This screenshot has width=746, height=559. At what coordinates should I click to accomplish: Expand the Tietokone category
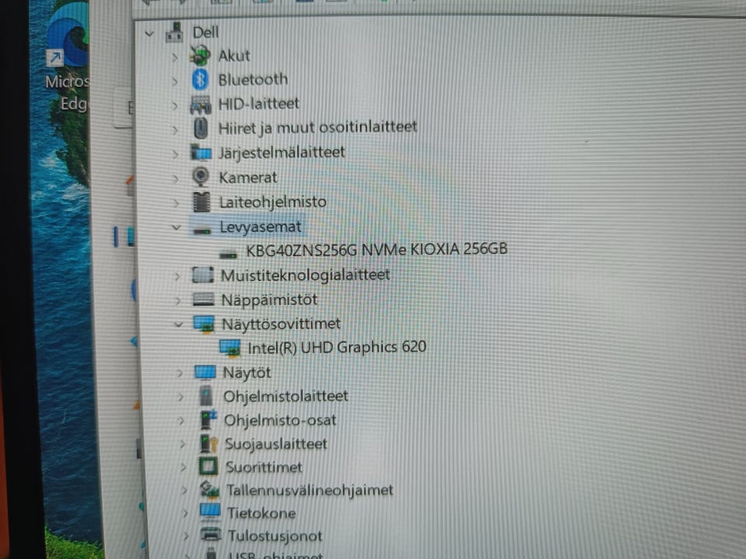186,513
